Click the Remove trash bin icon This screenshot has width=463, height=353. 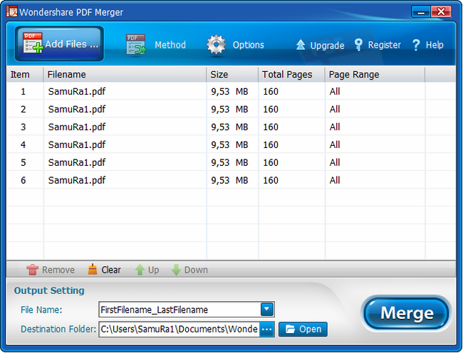click(x=32, y=270)
